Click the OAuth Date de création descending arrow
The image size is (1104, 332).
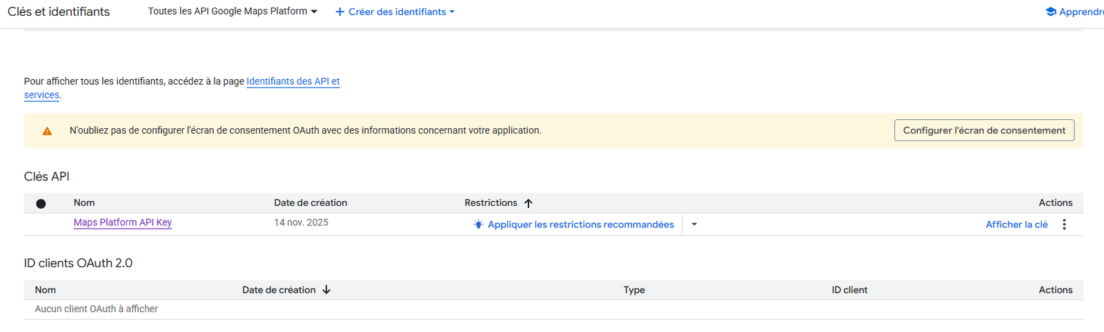pyautogui.click(x=326, y=290)
